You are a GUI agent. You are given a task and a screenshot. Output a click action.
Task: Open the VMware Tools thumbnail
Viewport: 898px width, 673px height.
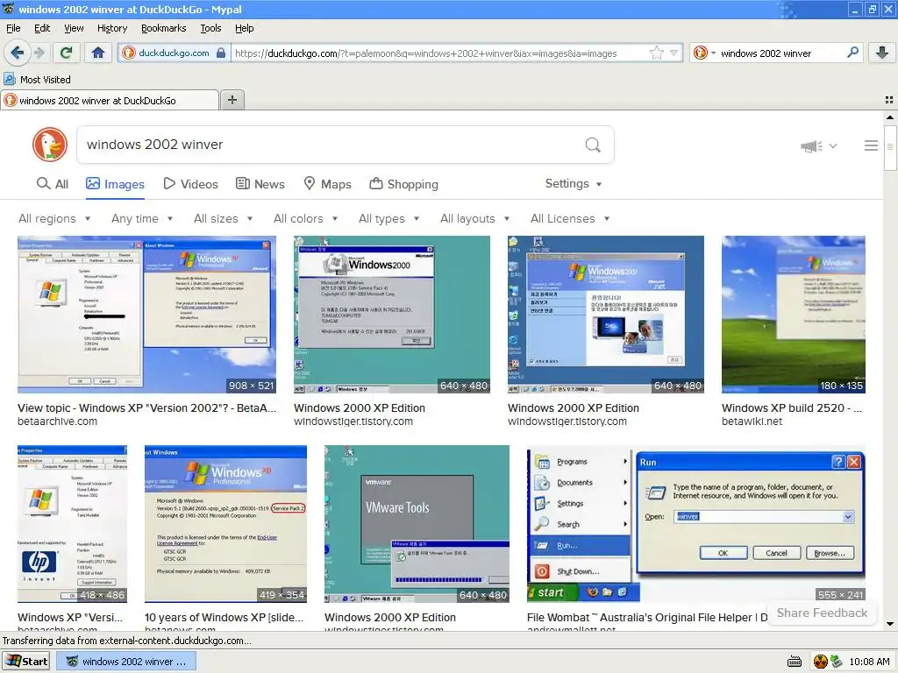(x=417, y=524)
